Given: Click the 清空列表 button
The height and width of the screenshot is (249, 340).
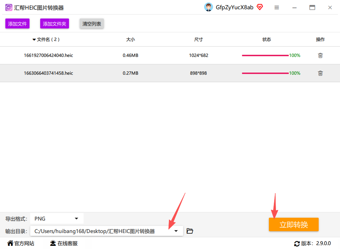Looking at the screenshot, I should [92, 23].
